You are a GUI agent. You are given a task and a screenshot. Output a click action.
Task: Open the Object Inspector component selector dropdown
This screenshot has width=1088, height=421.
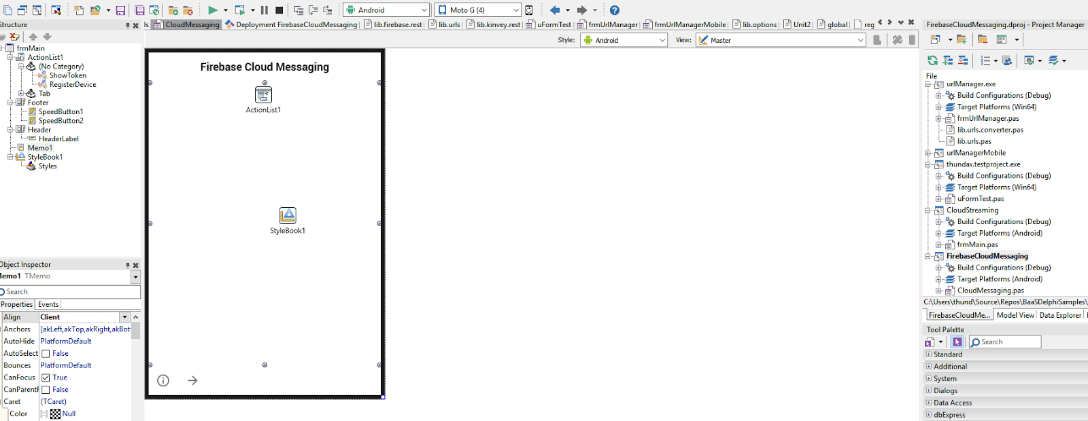click(x=135, y=276)
